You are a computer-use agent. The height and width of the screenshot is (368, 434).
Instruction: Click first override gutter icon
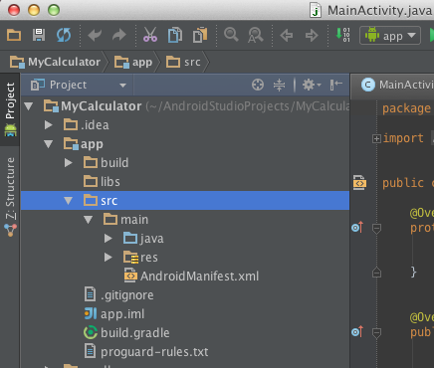[x=357, y=228]
